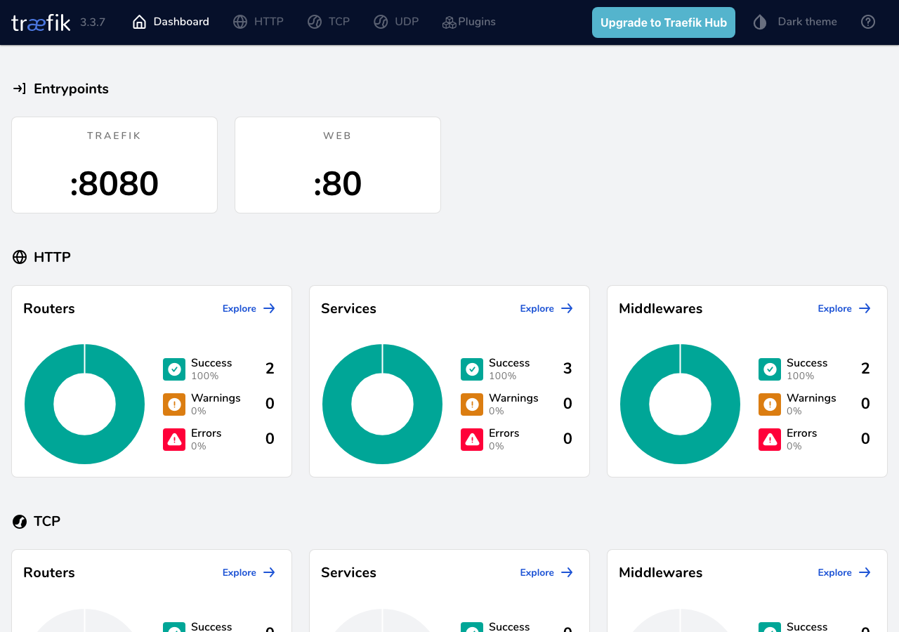899x632 pixels.
Task: Click TCP Middlewares card title
Action: (660, 572)
